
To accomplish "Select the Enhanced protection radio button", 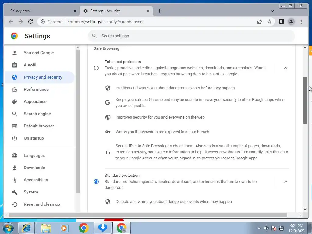I will coord(96,68).
